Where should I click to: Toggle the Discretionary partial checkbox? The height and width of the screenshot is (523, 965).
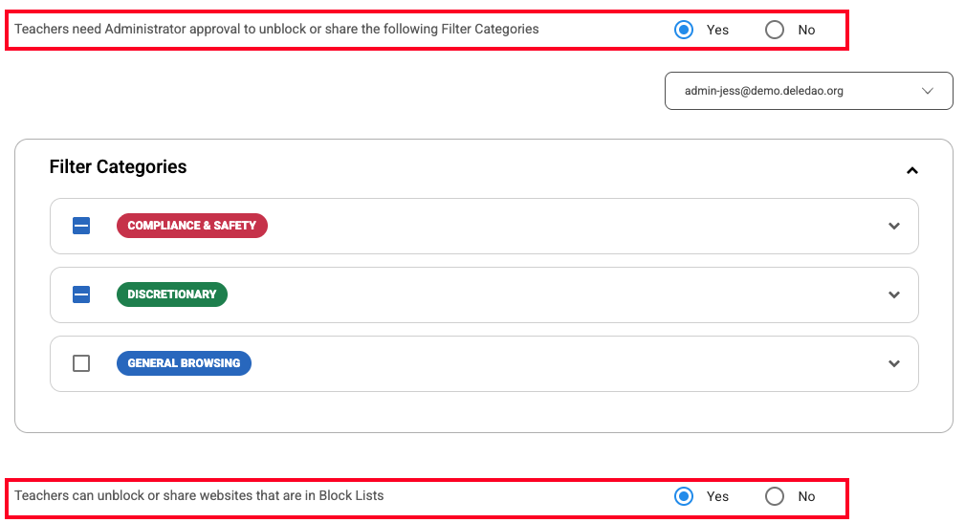tap(81, 294)
